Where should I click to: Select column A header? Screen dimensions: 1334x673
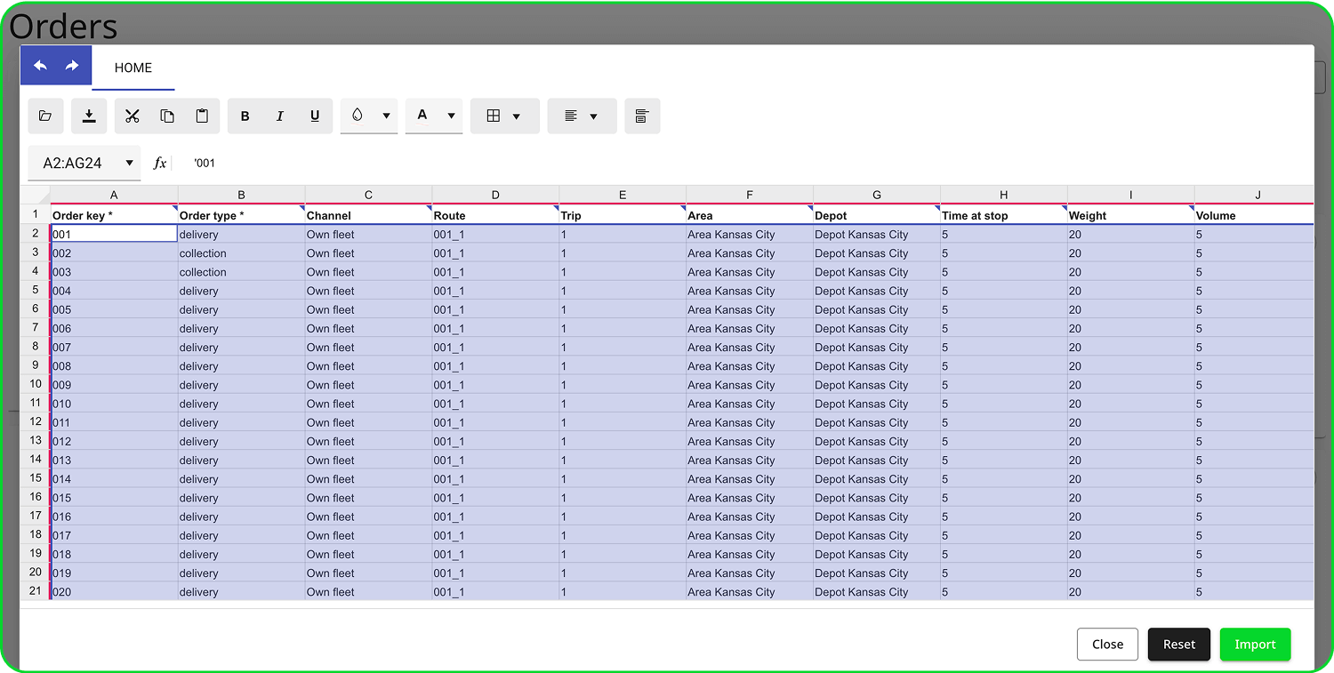[114, 195]
